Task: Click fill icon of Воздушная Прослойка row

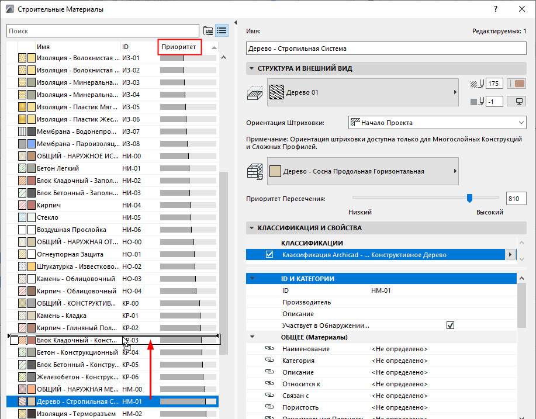Action: [22, 230]
